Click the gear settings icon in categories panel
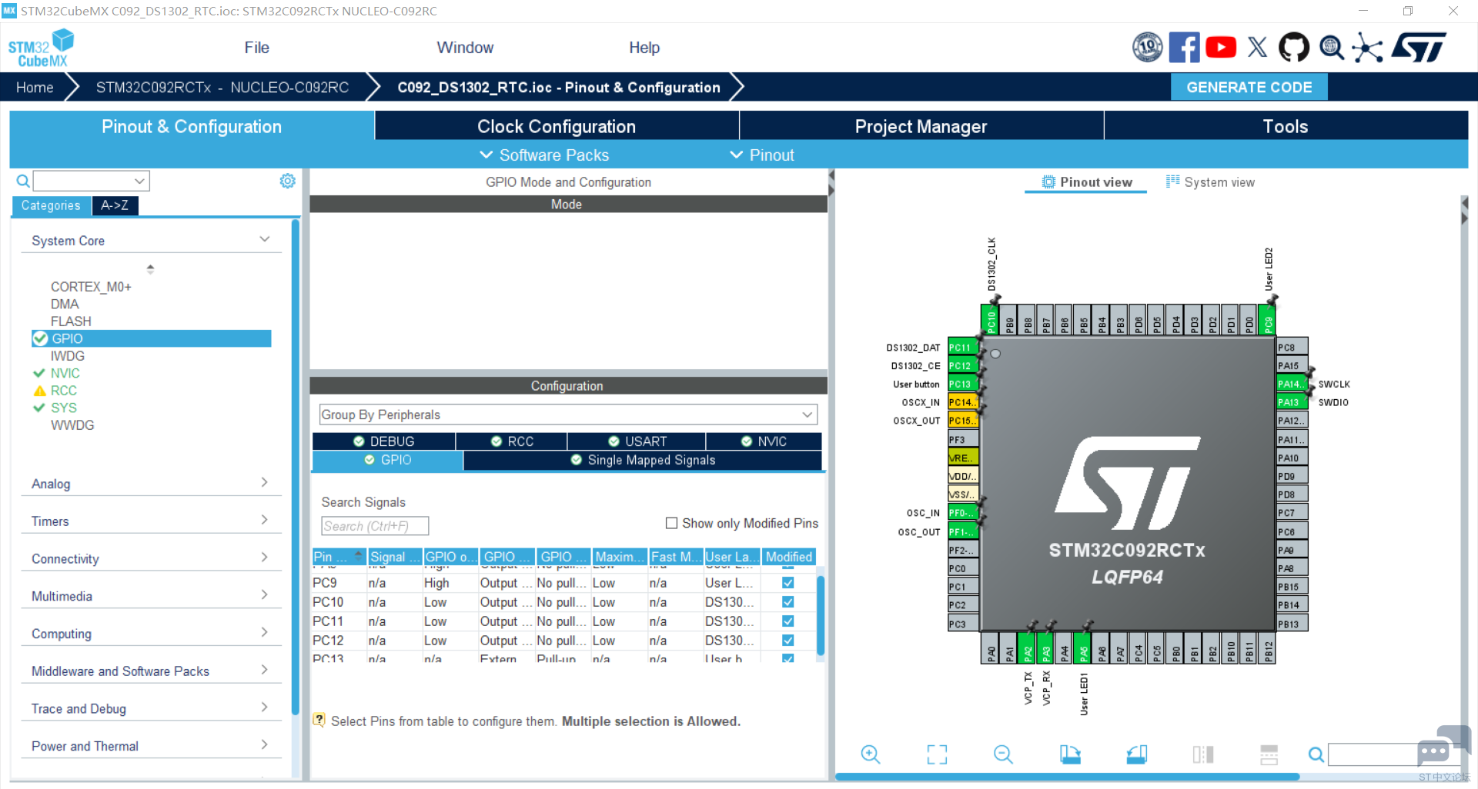Screen dimensions: 1478x789 pos(287,181)
